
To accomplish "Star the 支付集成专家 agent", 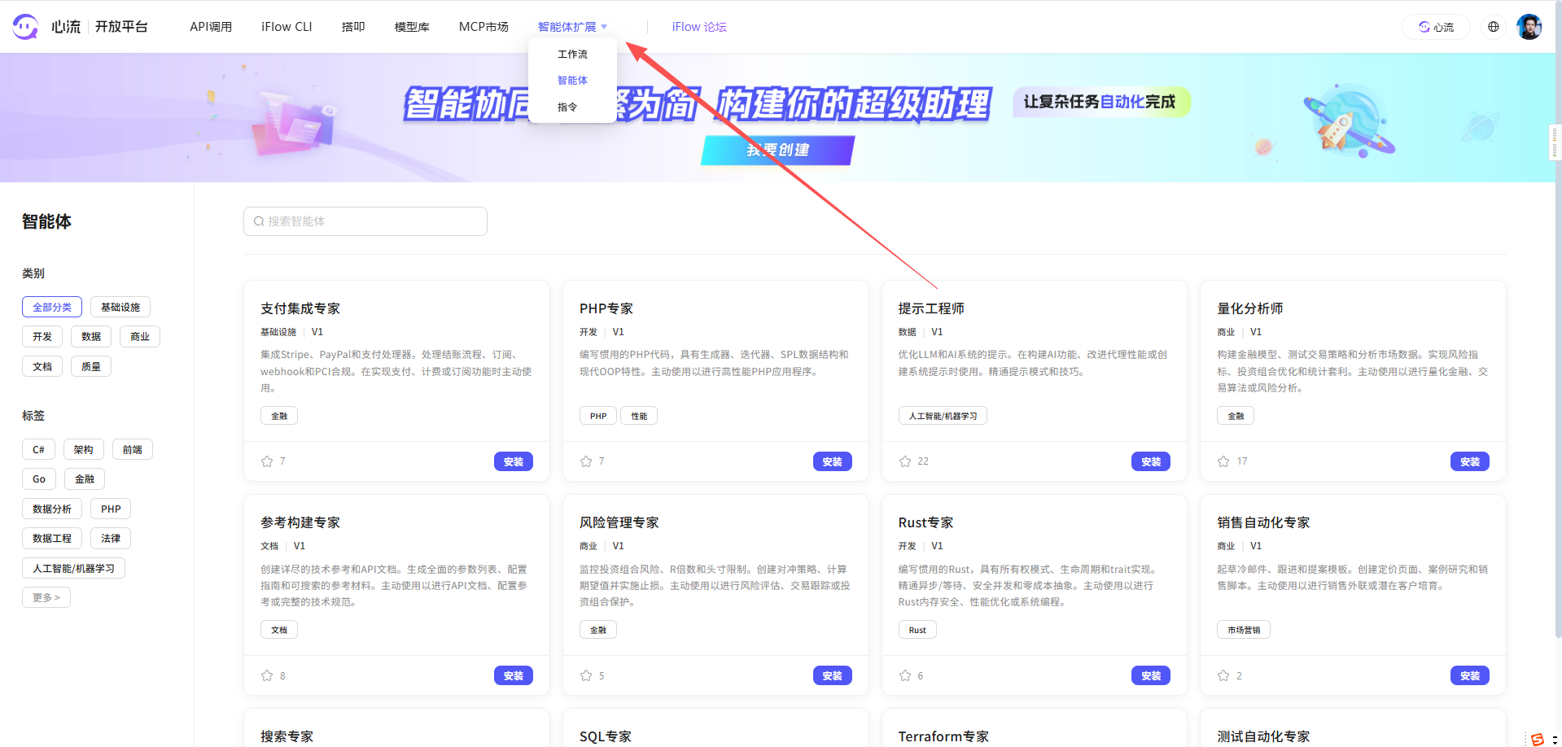I will pyautogui.click(x=267, y=461).
